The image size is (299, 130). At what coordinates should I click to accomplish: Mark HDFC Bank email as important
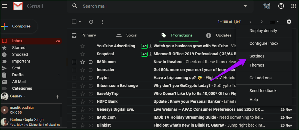point(91,101)
